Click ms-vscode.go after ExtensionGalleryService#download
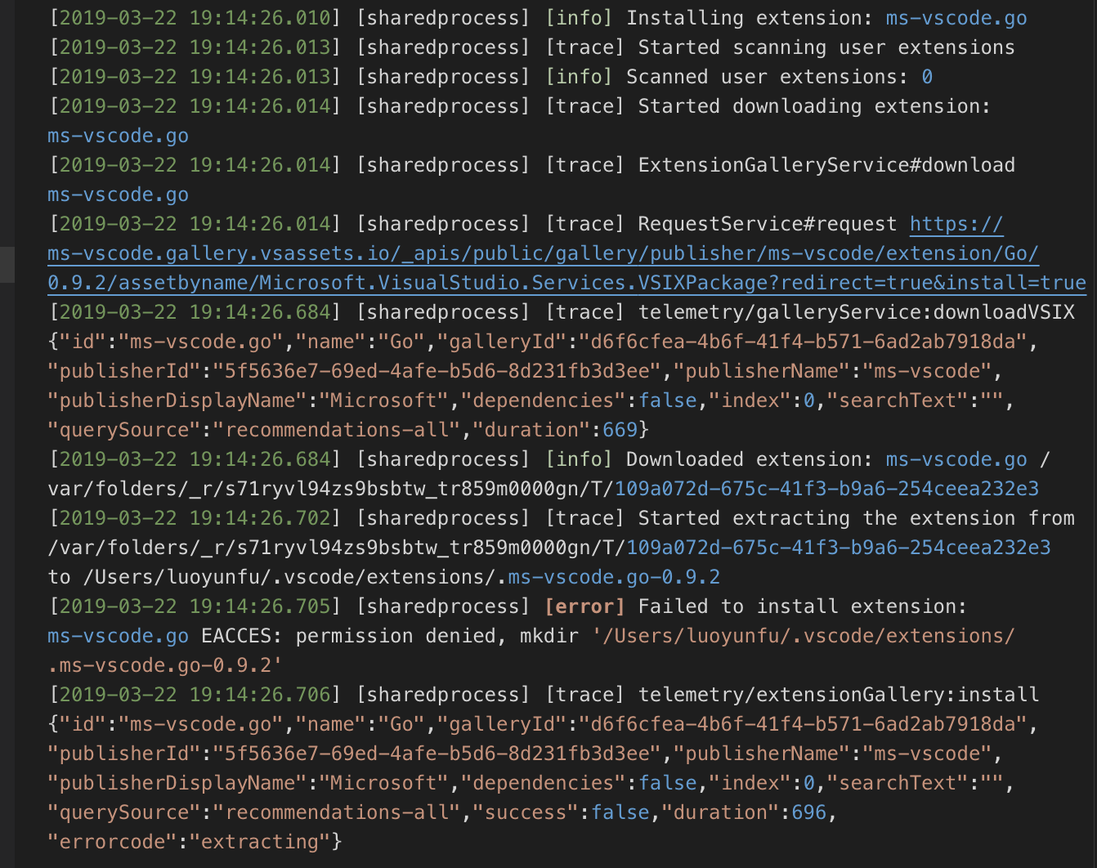 tap(117, 194)
